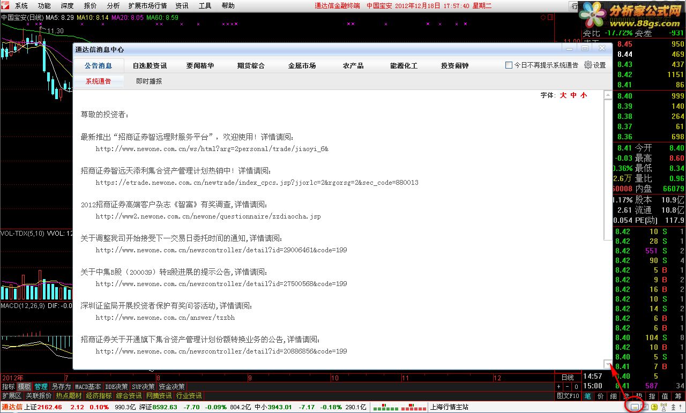Click the minus zoom button beside 日线
Image resolution: width=686 pixels, height=413 pixels.
(x=567, y=386)
